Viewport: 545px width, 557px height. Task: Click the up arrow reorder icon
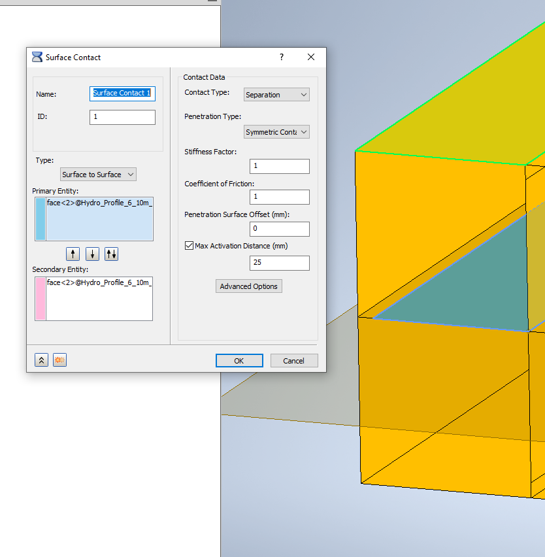tap(73, 254)
